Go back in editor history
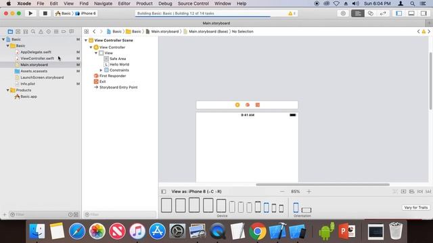The width and height of the screenshot is (433, 243). pyautogui.click(x=94, y=32)
